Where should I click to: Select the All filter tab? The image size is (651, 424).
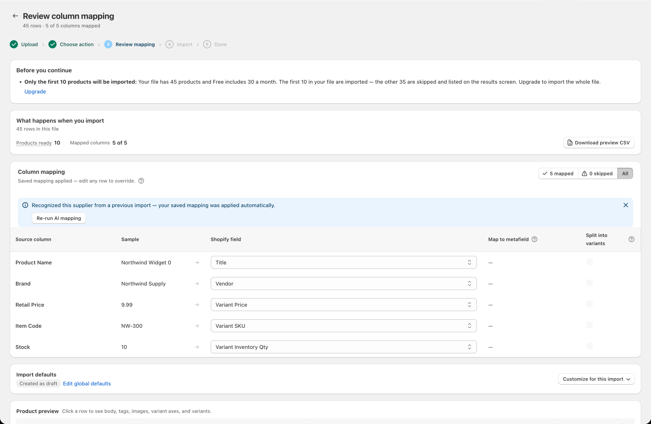625,173
